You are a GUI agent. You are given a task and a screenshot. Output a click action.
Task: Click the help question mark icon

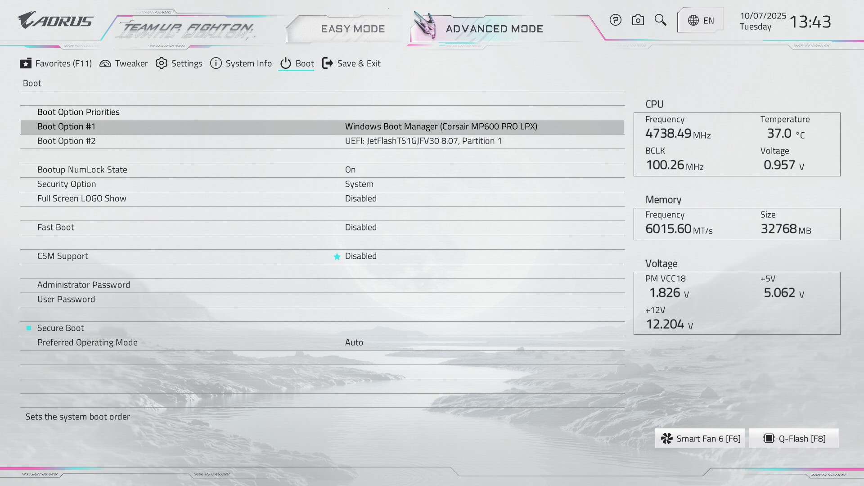[x=615, y=20]
